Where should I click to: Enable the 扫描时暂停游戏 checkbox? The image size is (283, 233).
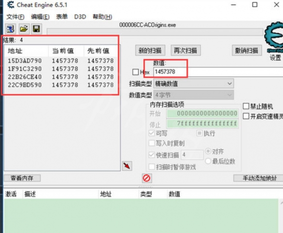152,167
